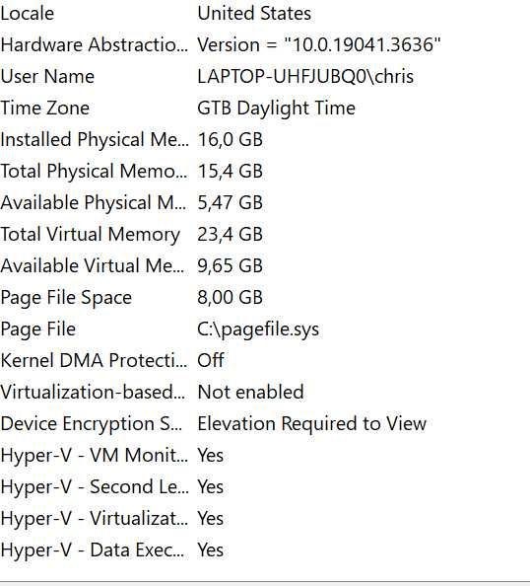Screen dimensions: 530x586
Task: Select the Device Encryption Support row
Action: coord(265,424)
